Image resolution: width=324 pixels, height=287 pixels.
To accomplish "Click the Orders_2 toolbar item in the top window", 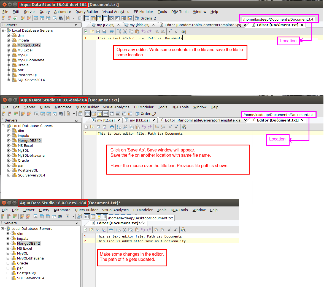I will [146, 18].
